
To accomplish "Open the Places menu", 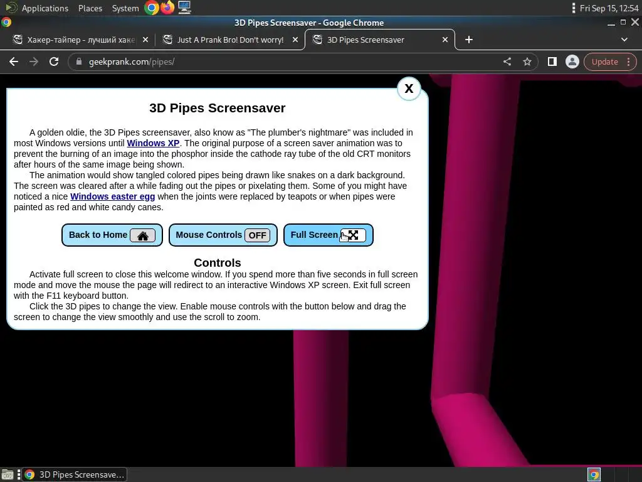I will 90,8.
